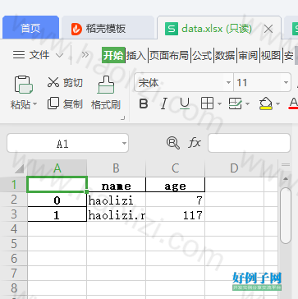
Task: Click the Cut scissors icon
Action: [x=53, y=82]
